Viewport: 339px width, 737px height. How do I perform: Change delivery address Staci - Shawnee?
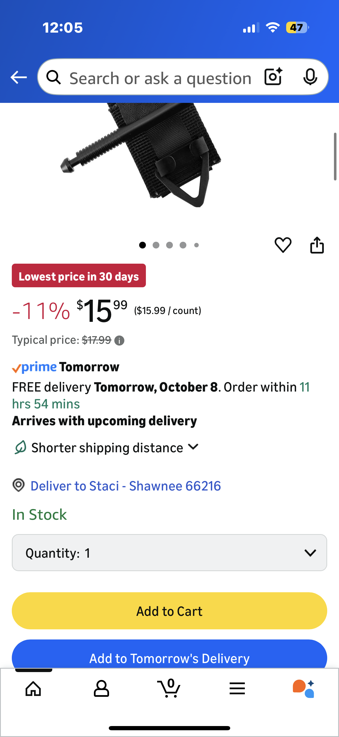(x=126, y=486)
